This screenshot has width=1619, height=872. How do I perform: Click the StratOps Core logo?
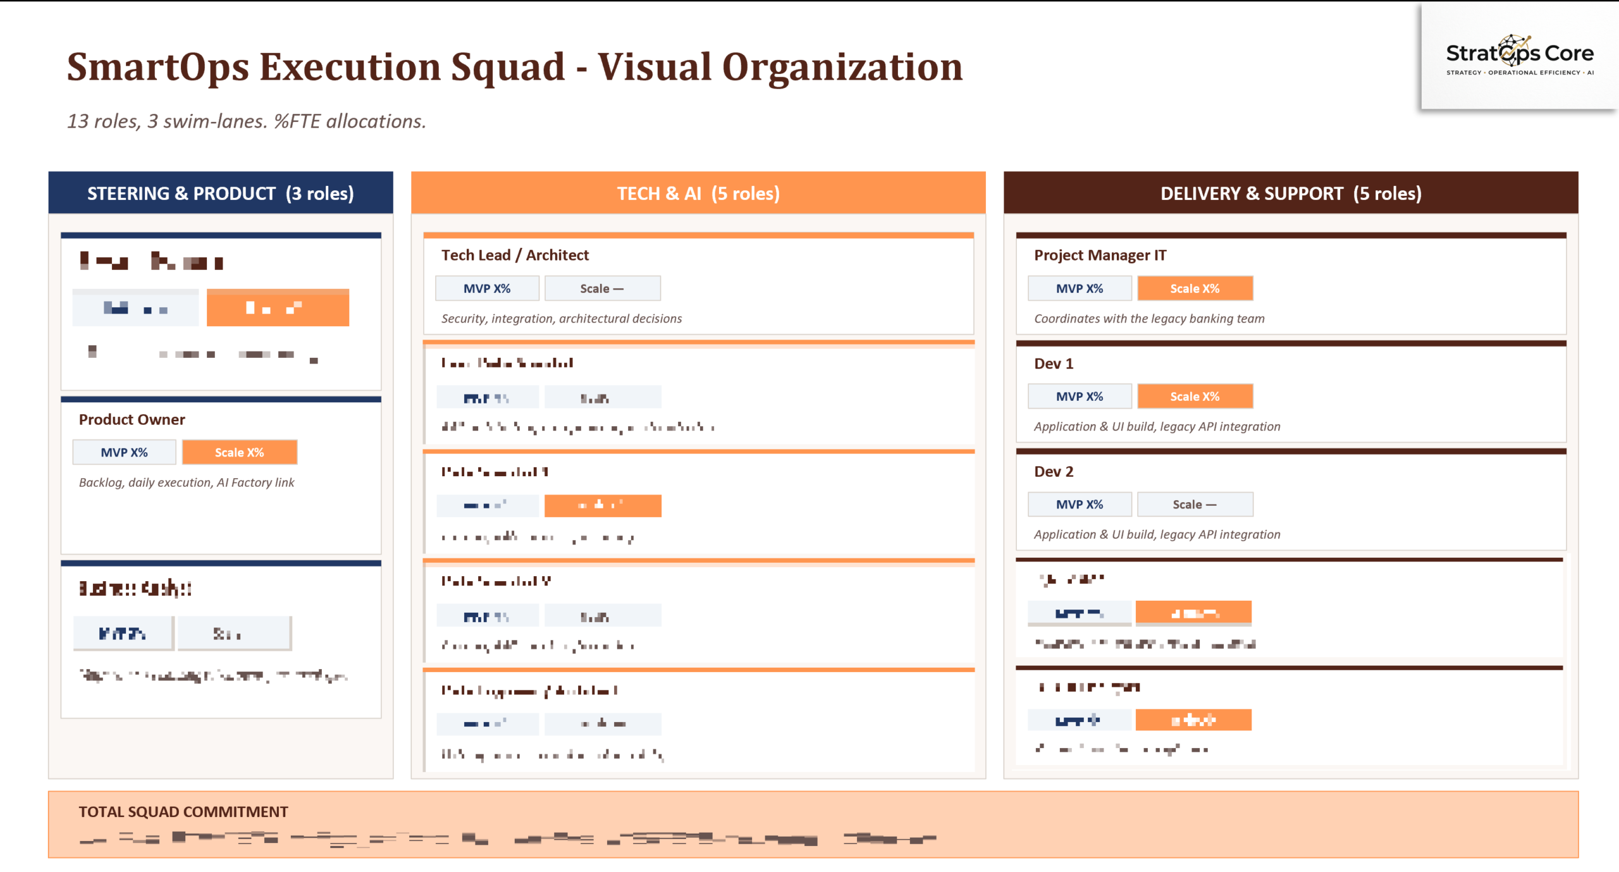coord(1519,56)
